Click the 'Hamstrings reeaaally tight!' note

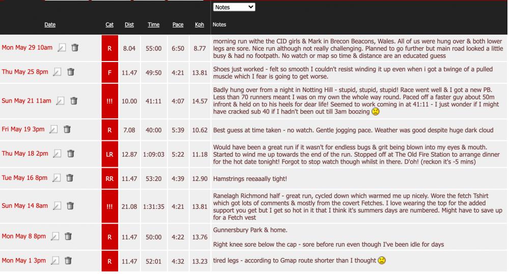coord(250,178)
